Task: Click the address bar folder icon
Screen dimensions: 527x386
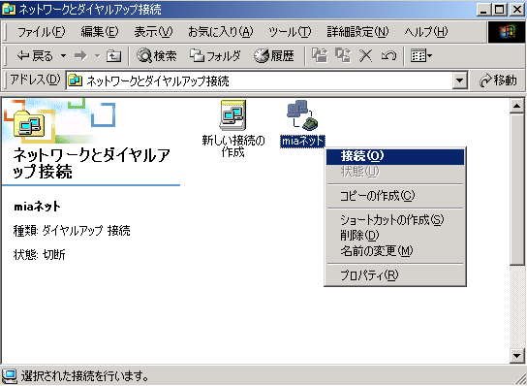Action: [75, 80]
